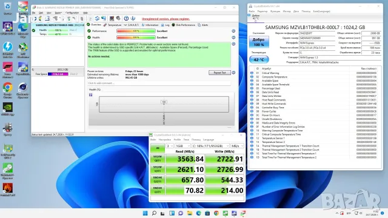Image resolution: width=388 pixels, height=218 pixels.
Task: Select Overview tab in Hard Disk Sentinel
Action: (94, 25)
